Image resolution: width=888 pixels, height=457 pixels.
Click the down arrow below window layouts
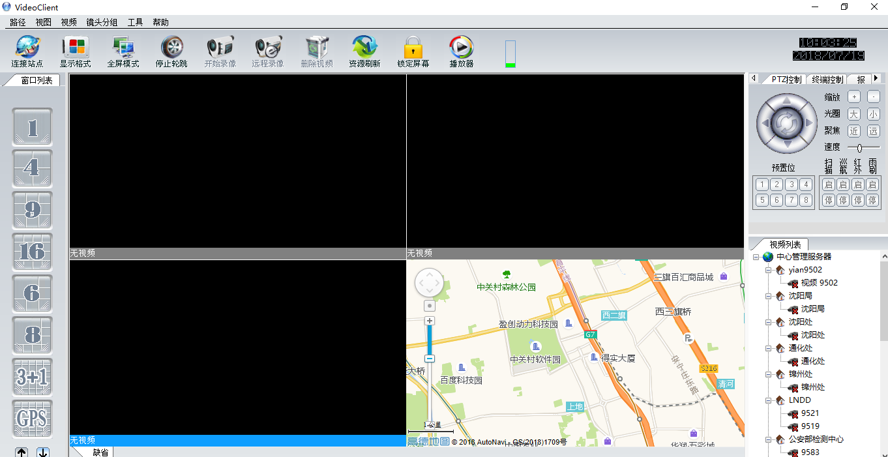(43, 452)
